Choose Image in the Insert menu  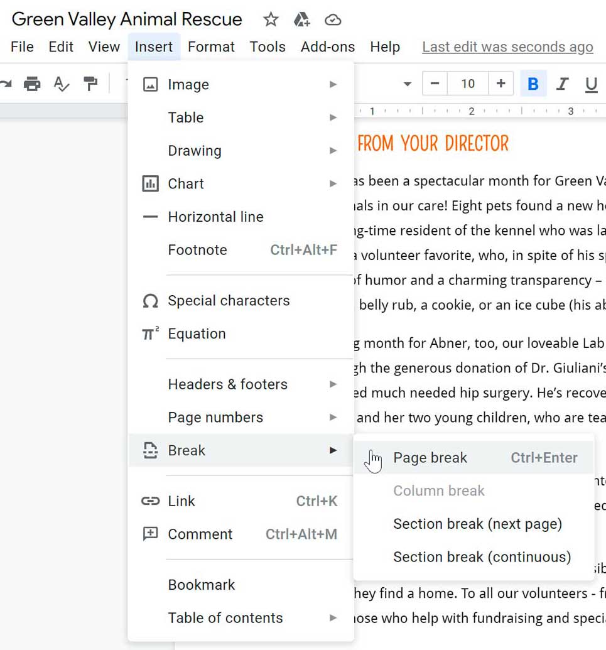click(241, 85)
